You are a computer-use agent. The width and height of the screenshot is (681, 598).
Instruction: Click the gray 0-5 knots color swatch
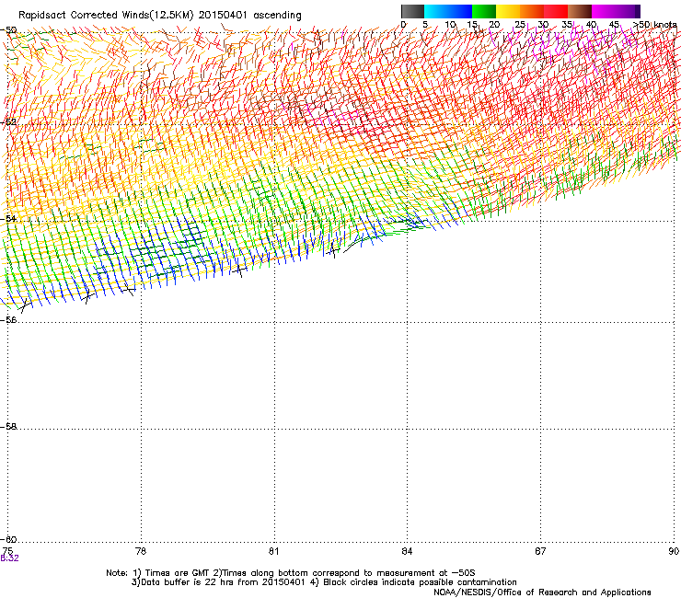412,11
